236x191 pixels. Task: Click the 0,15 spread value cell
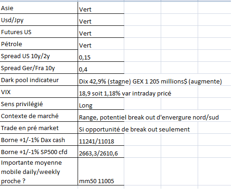tap(101, 56)
